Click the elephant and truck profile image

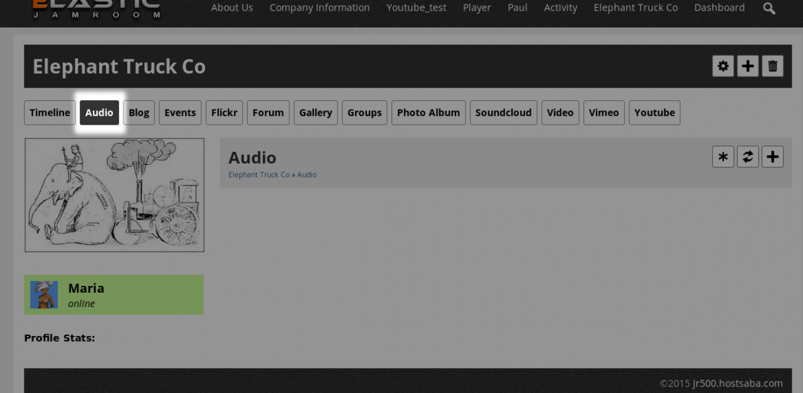click(114, 195)
